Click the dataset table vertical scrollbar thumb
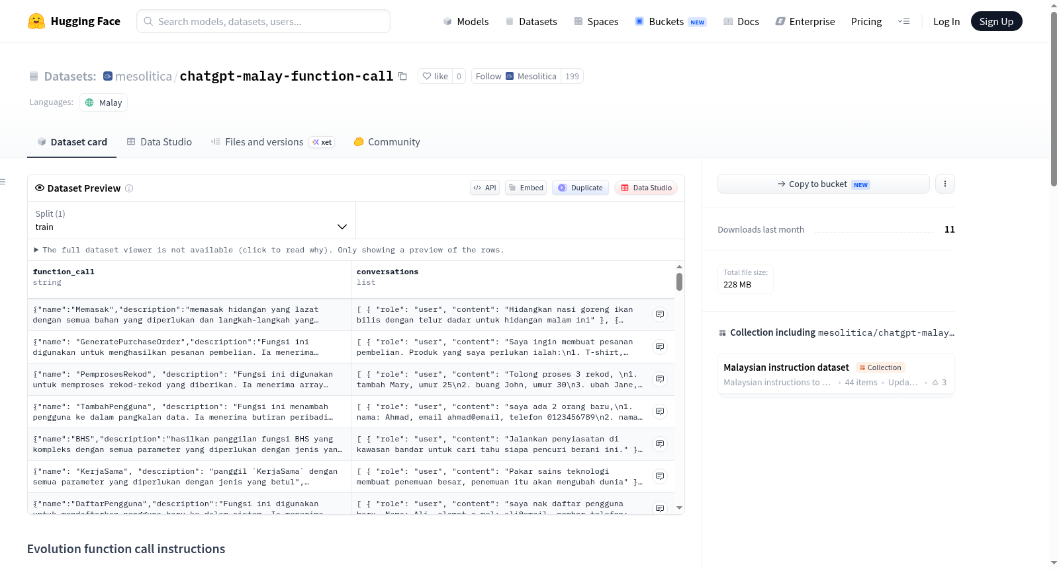This screenshot has width=1059, height=569. 679,282
